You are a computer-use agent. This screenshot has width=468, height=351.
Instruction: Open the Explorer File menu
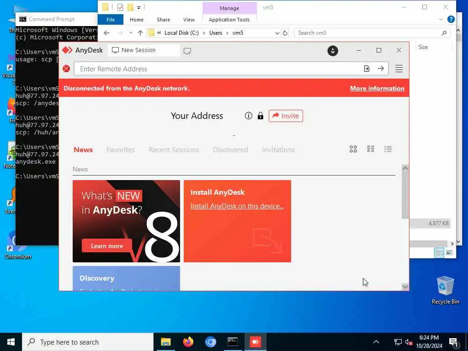point(111,19)
